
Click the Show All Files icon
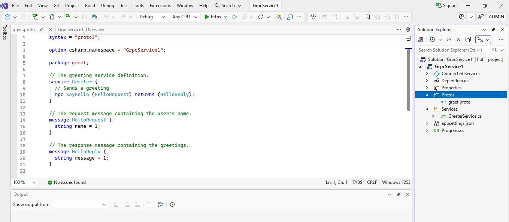click(468, 40)
